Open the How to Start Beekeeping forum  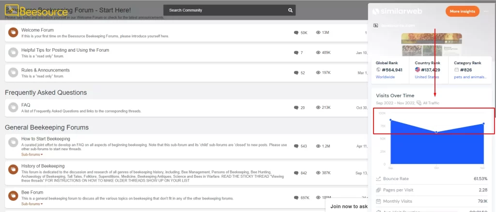[46, 139]
